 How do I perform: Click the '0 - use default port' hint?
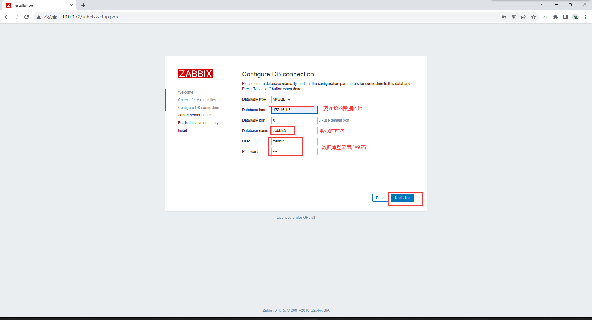coord(334,120)
